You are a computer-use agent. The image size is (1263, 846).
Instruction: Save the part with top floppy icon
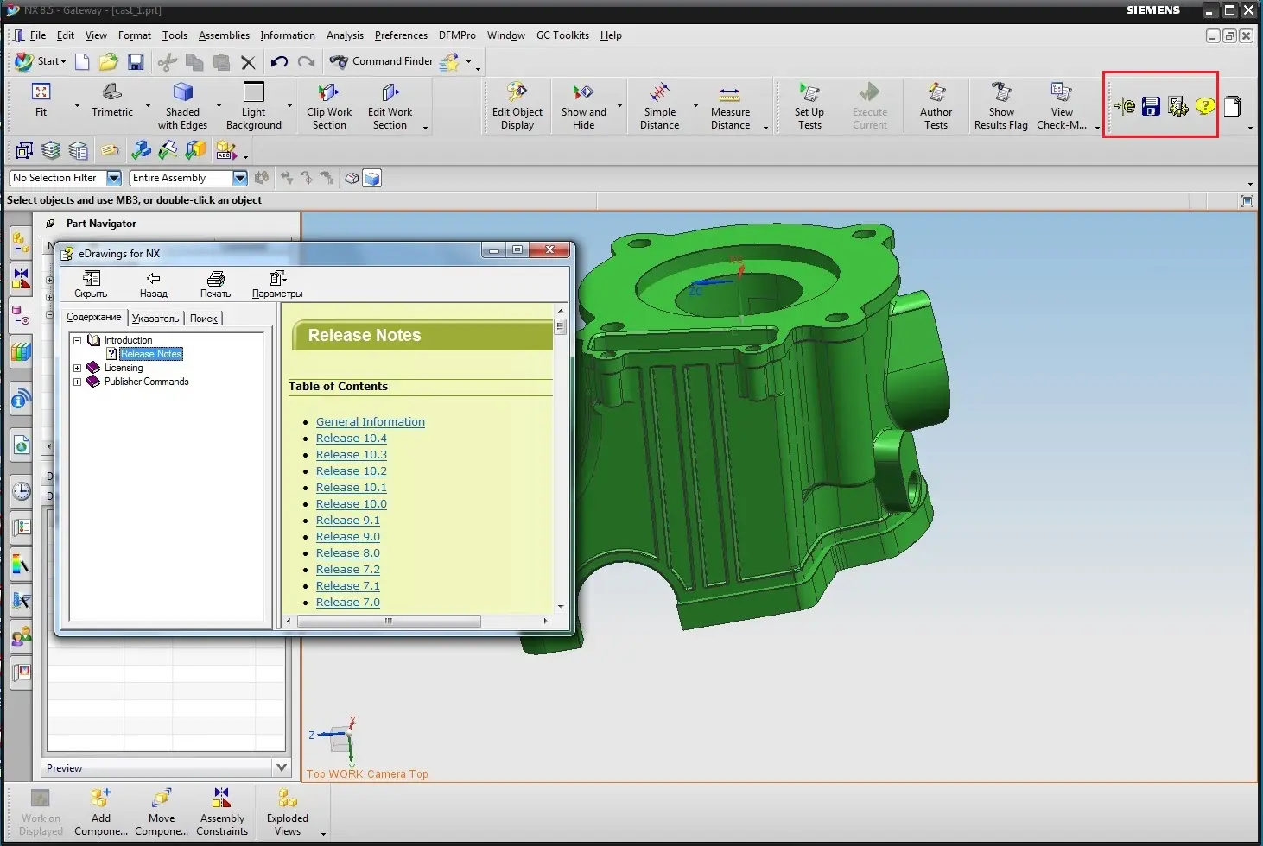point(136,61)
